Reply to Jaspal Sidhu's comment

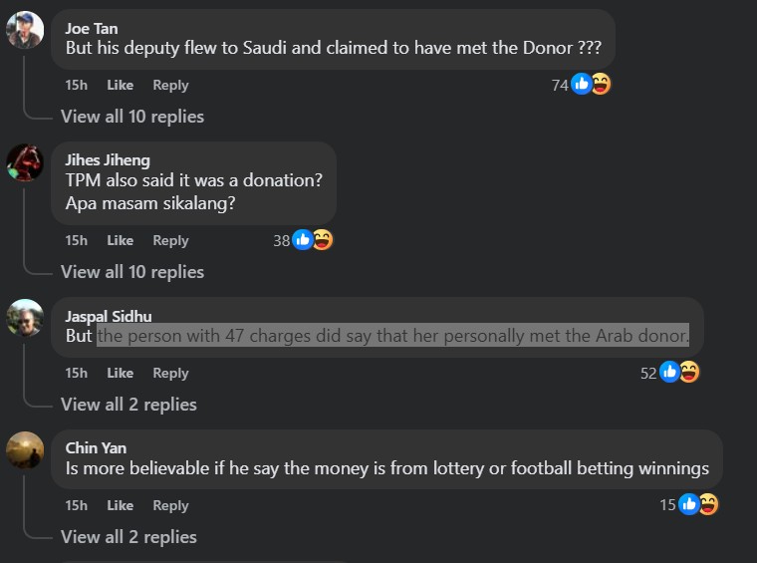170,374
